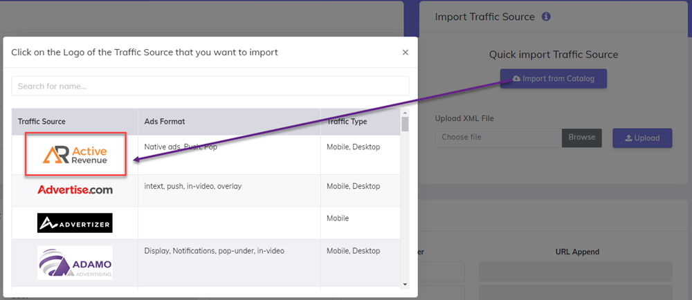Focus the Search for name field

[210, 86]
